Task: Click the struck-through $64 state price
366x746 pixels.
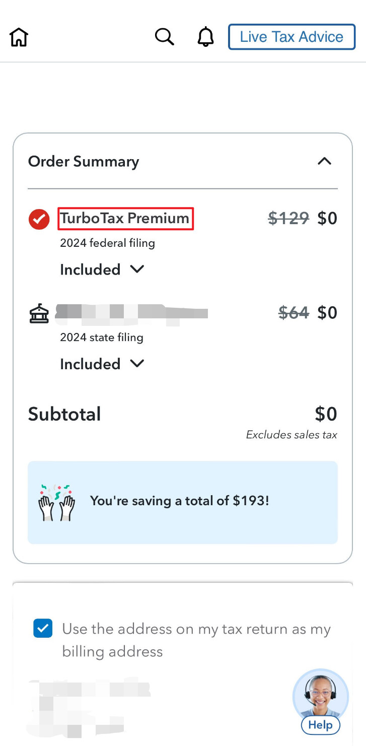Action: click(294, 313)
